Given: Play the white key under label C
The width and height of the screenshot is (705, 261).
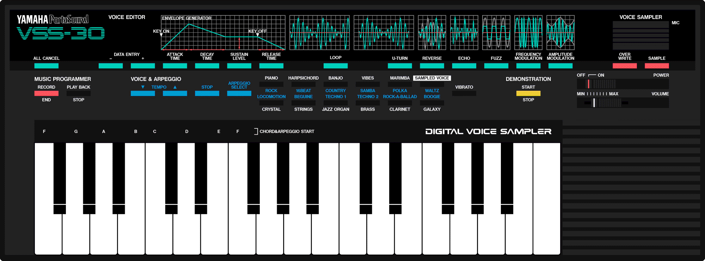Looking at the screenshot, I should (x=159, y=234).
